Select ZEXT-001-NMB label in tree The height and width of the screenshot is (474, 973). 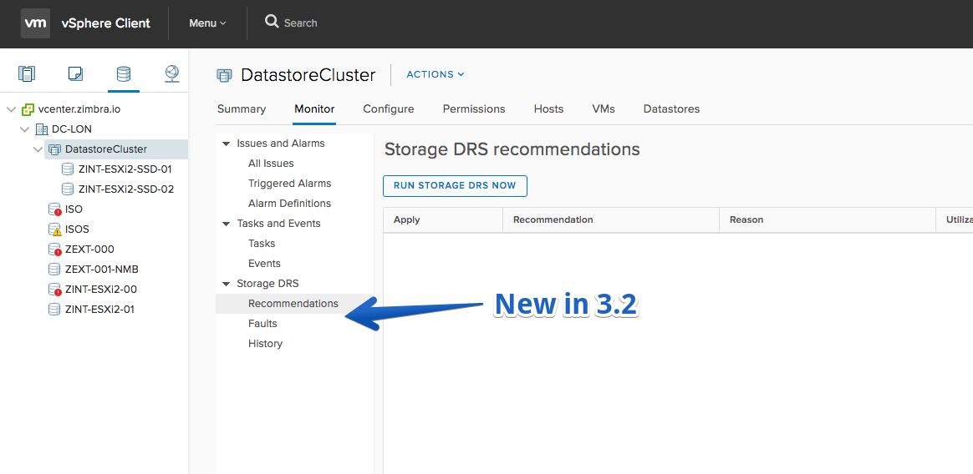pyautogui.click(x=102, y=270)
